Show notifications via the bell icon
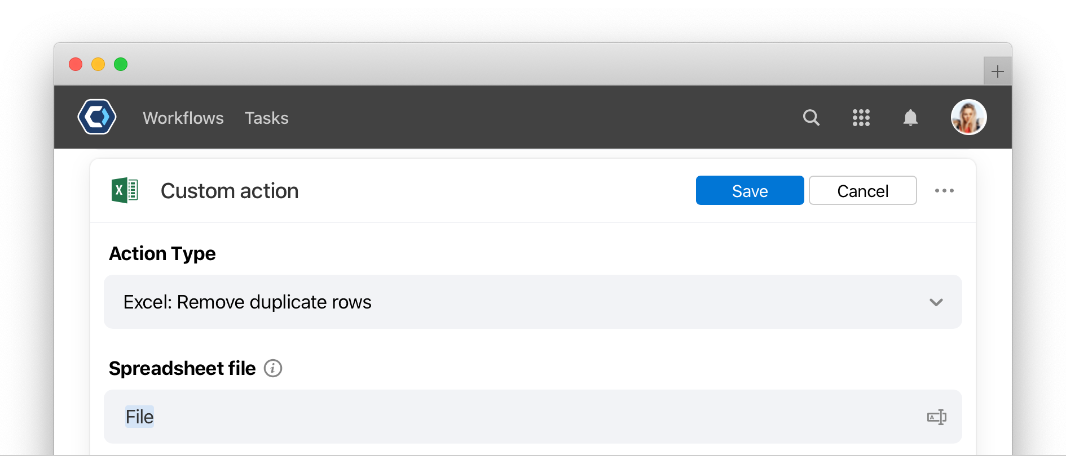Screen dimensions: 1066x456 coord(910,118)
